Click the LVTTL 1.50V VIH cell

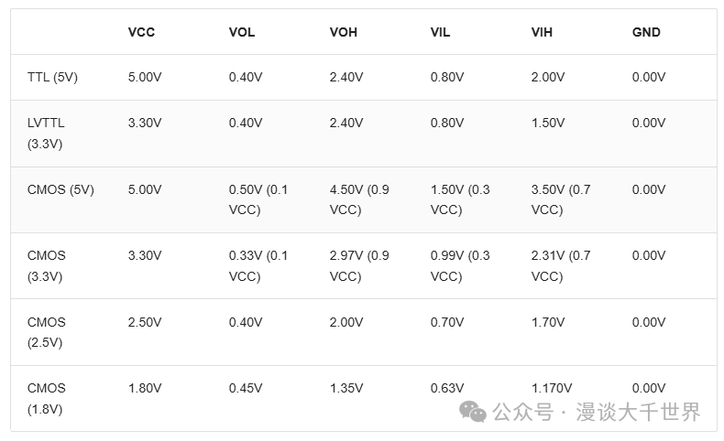point(548,123)
